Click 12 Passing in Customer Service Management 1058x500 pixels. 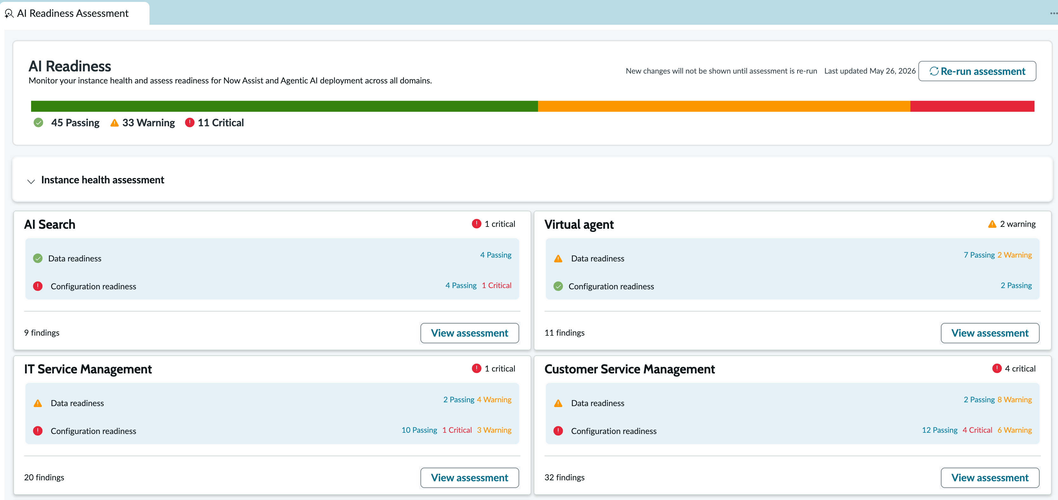click(x=940, y=430)
